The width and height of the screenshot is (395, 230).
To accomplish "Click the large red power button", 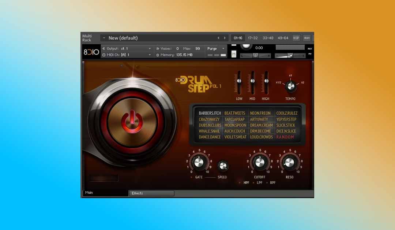I will (x=132, y=122).
